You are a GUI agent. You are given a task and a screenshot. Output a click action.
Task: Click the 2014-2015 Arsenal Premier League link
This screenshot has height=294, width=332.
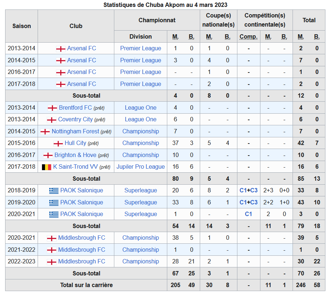point(141,60)
